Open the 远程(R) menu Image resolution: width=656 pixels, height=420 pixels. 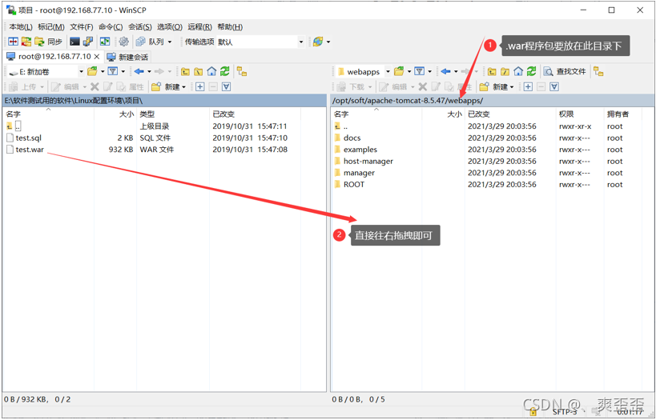tap(199, 26)
